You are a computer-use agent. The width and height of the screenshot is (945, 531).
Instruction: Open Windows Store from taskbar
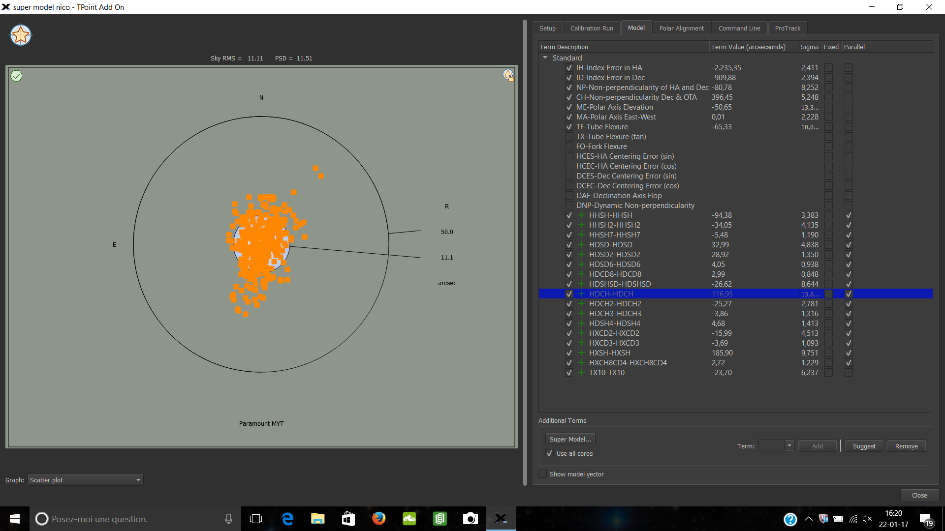tap(348, 519)
